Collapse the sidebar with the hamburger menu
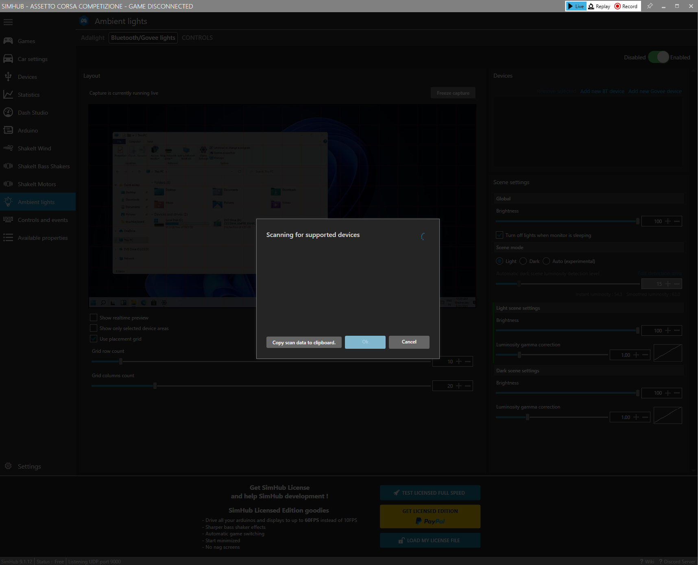 (x=8, y=22)
